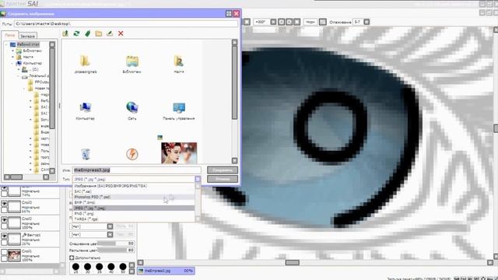Screen dimensions: 498x280
Task: Select the Компьютер icon in file list
Action: [x=85, y=107]
